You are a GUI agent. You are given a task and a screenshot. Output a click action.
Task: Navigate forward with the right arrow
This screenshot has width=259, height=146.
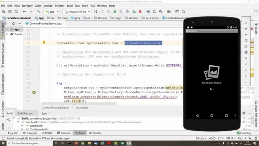tap(31, 12)
